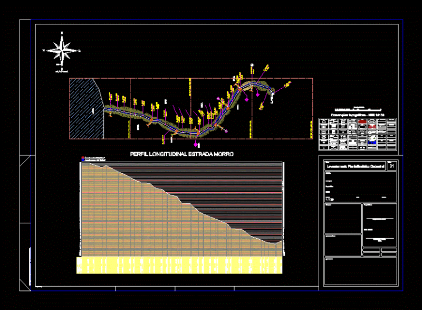Viewport: 422px width, 310px height.
Task: Select the cross symbol in legend's third column
Action: coord(343,132)
